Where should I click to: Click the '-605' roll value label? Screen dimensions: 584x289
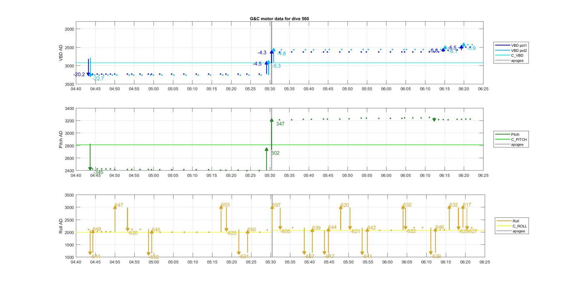click(x=285, y=231)
